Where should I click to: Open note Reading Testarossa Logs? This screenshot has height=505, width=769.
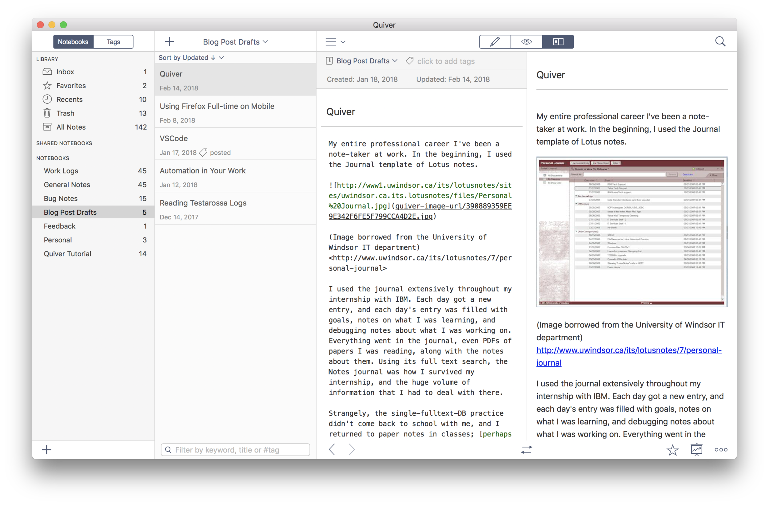point(235,209)
